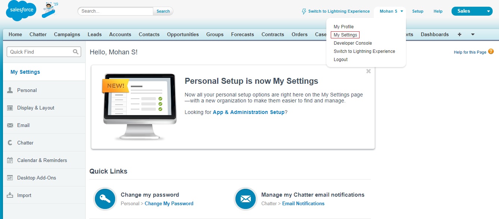
Task: Select Logout from the open user menu
Action: (341, 59)
